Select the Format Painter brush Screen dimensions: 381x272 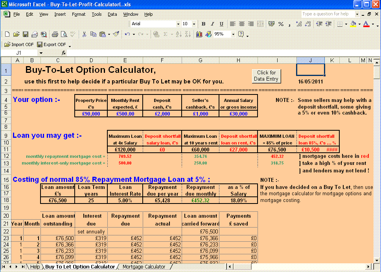[x=116, y=34]
